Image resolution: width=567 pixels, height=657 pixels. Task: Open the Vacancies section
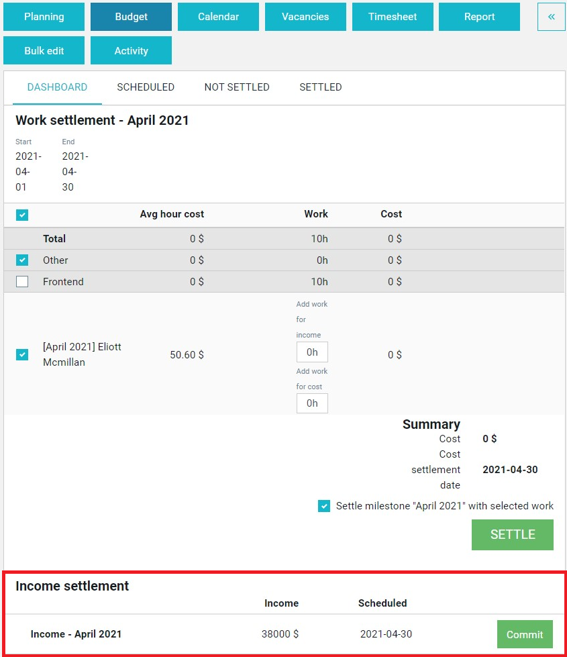pos(305,17)
